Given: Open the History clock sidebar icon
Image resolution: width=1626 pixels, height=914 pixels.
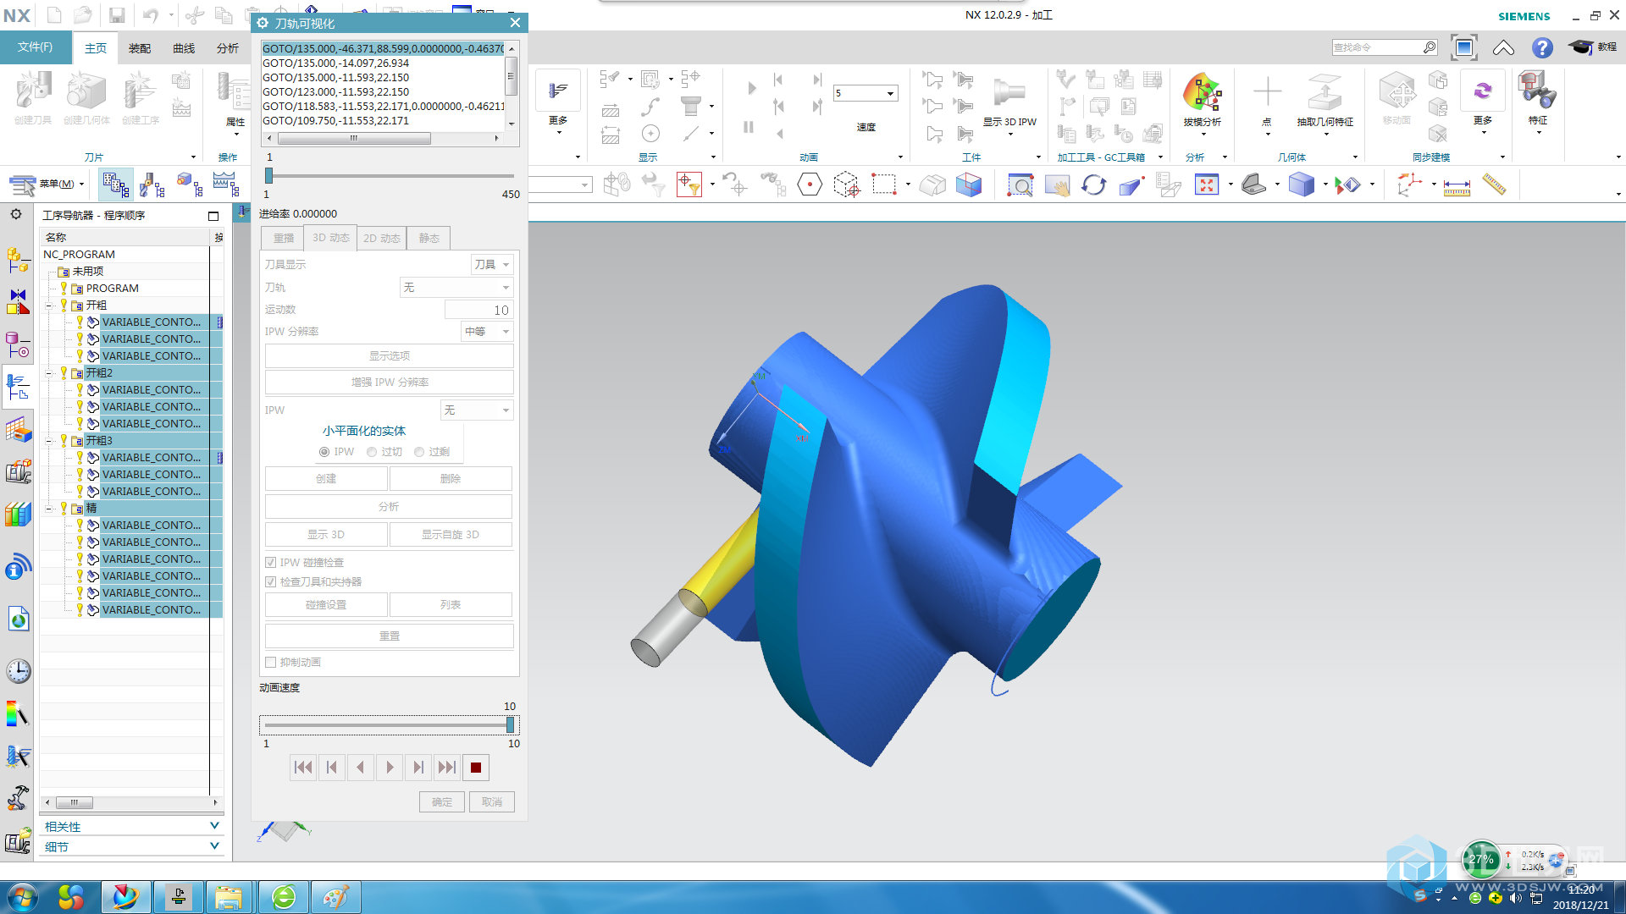Looking at the screenshot, I should pyautogui.click(x=18, y=671).
